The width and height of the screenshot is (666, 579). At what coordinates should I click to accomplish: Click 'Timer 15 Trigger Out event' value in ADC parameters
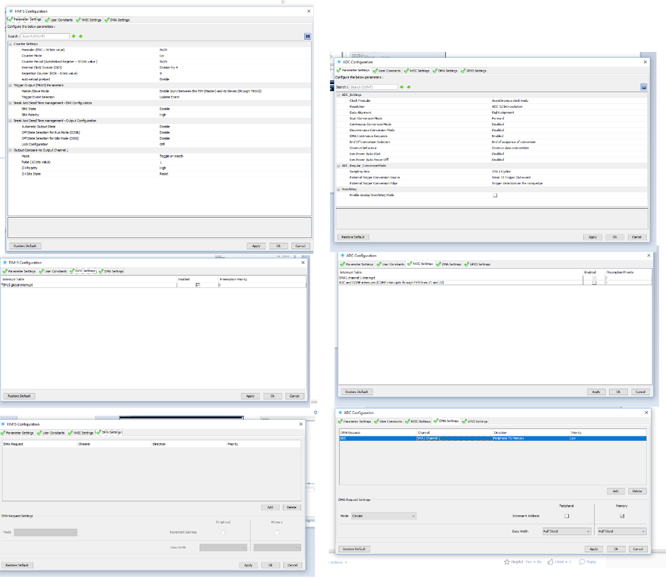pyautogui.click(x=511, y=177)
